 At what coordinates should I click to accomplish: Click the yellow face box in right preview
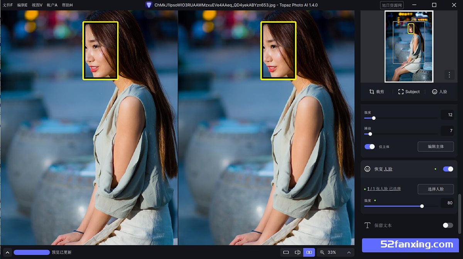coord(278,50)
